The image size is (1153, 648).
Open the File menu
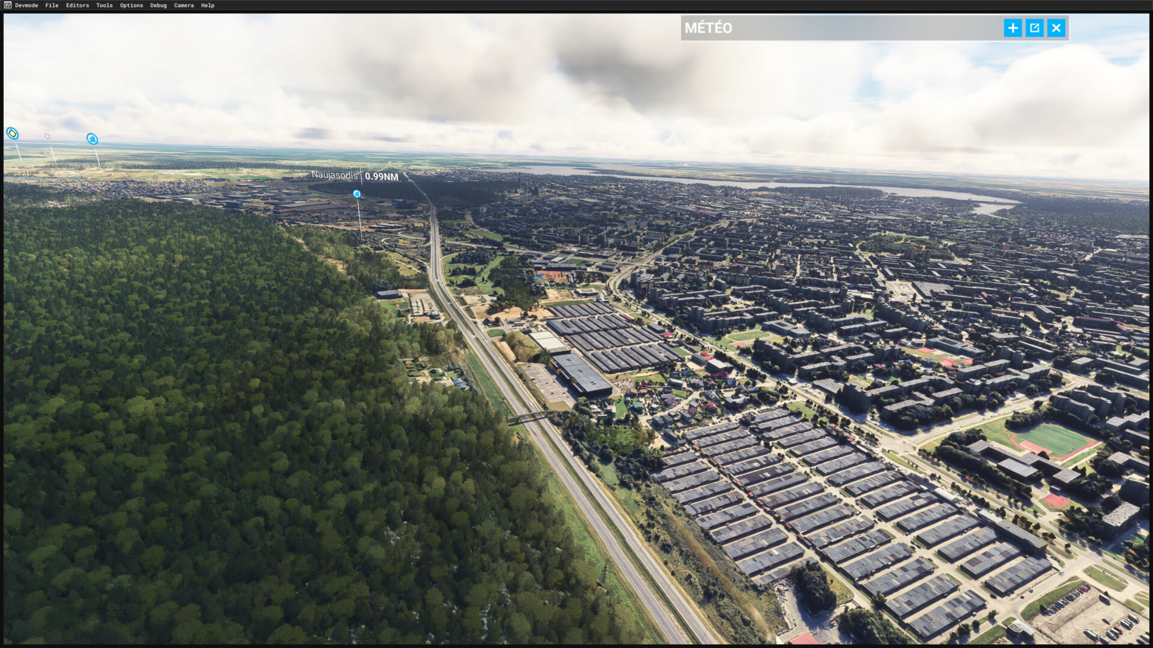pyautogui.click(x=52, y=5)
